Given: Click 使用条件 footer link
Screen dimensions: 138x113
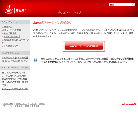Looking at the screenshot, I should (x=18, y=106).
